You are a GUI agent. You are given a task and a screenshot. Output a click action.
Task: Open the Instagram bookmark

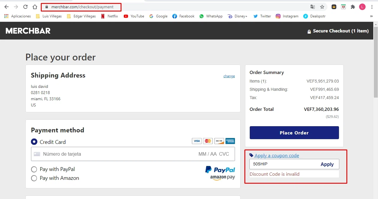(287, 16)
